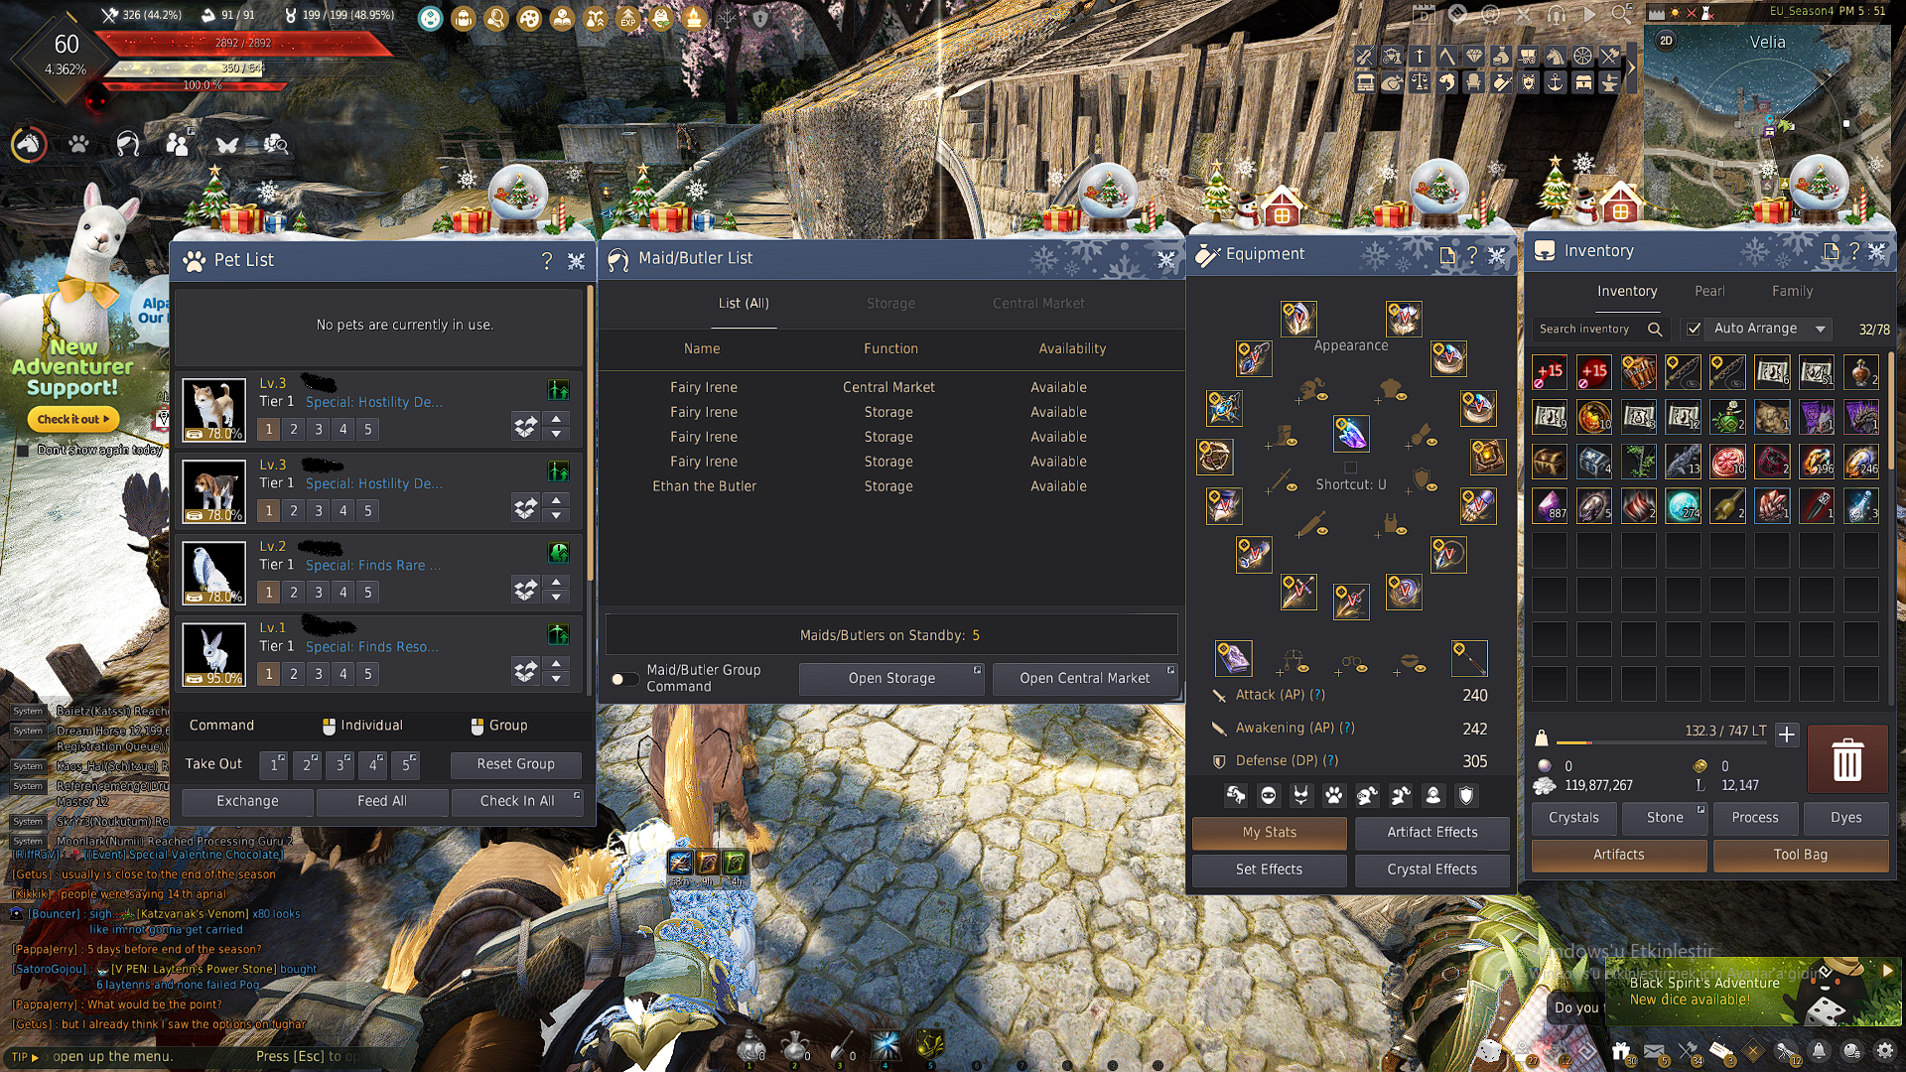
Task: Move first Lv.3 pet down in list
Action: pyautogui.click(x=557, y=435)
